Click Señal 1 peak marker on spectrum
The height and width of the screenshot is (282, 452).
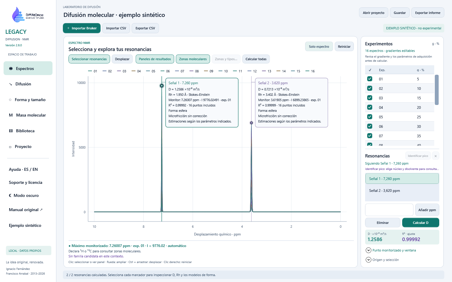click(162, 86)
